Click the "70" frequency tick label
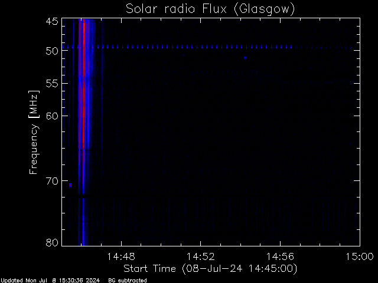Viewport: 378px width, 283px height. pyautogui.click(x=52, y=181)
